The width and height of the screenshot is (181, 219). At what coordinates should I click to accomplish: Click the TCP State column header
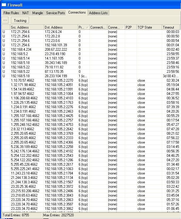tap(149, 27)
